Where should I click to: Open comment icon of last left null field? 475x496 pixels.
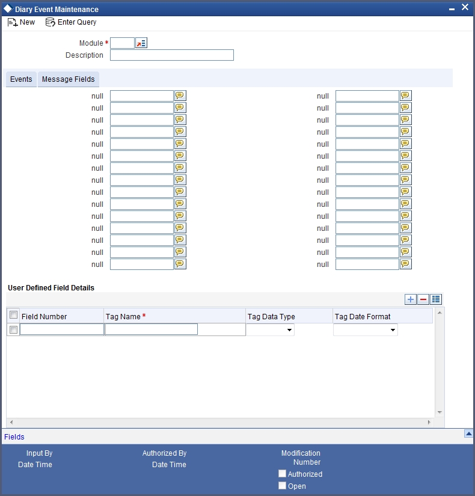point(180,264)
